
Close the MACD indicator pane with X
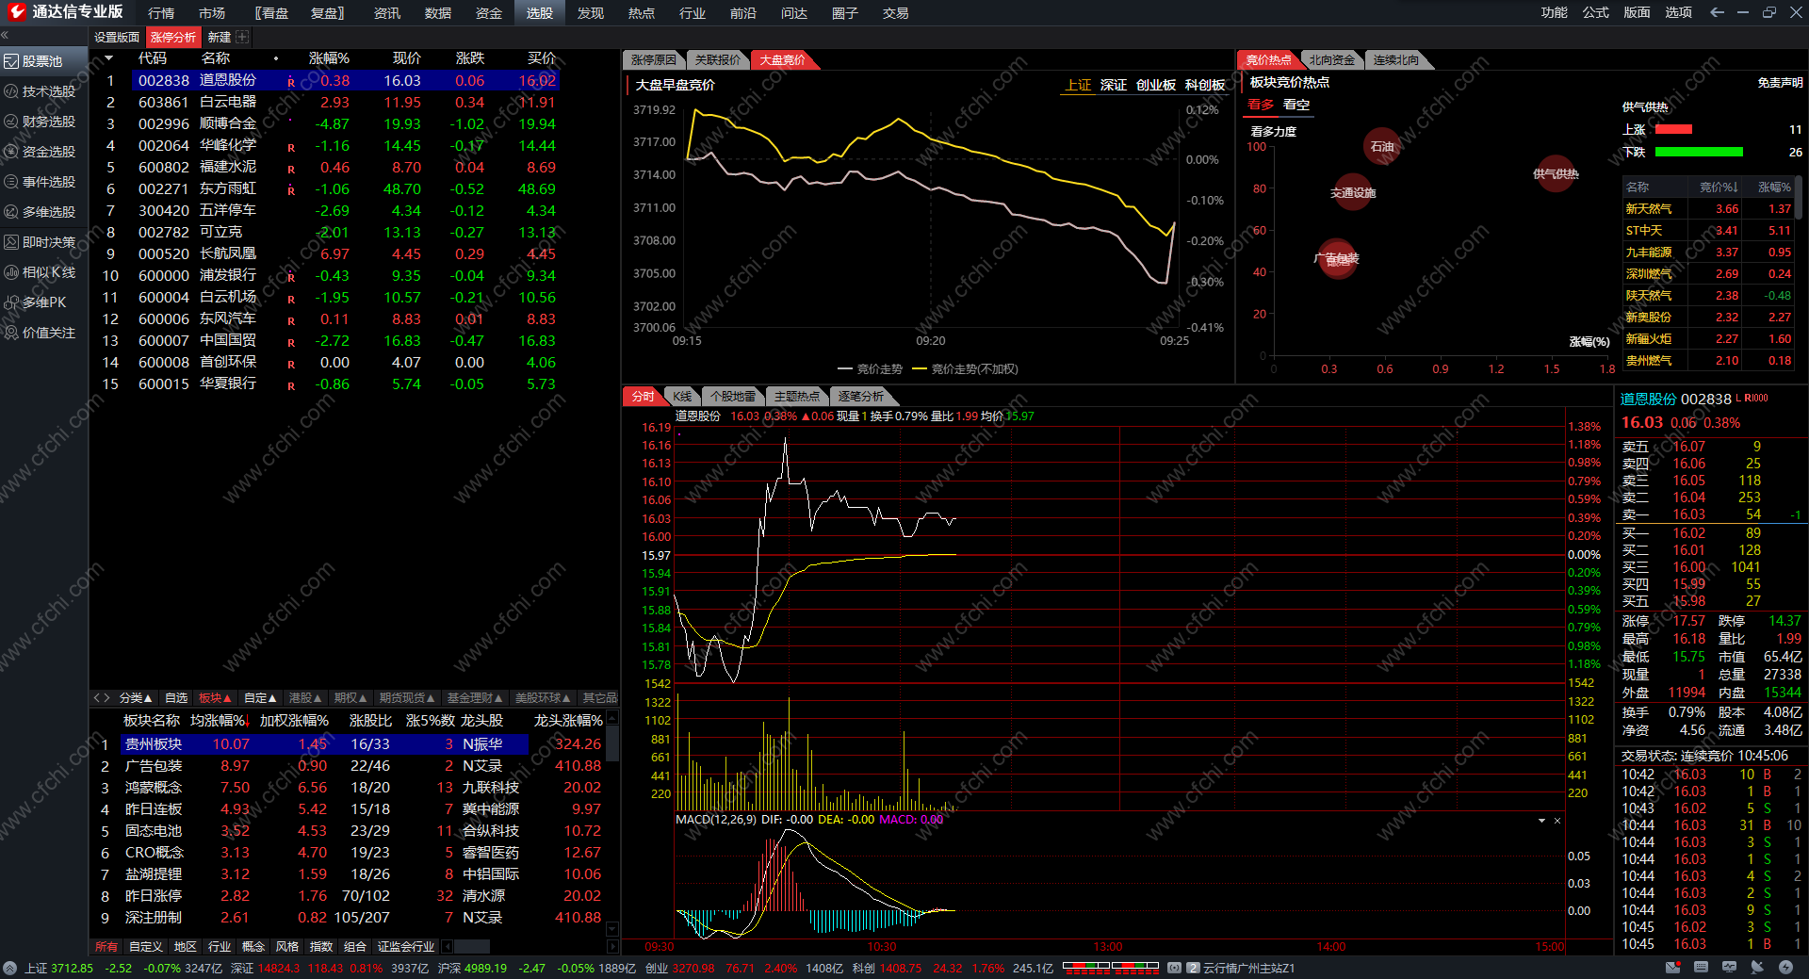[1557, 821]
